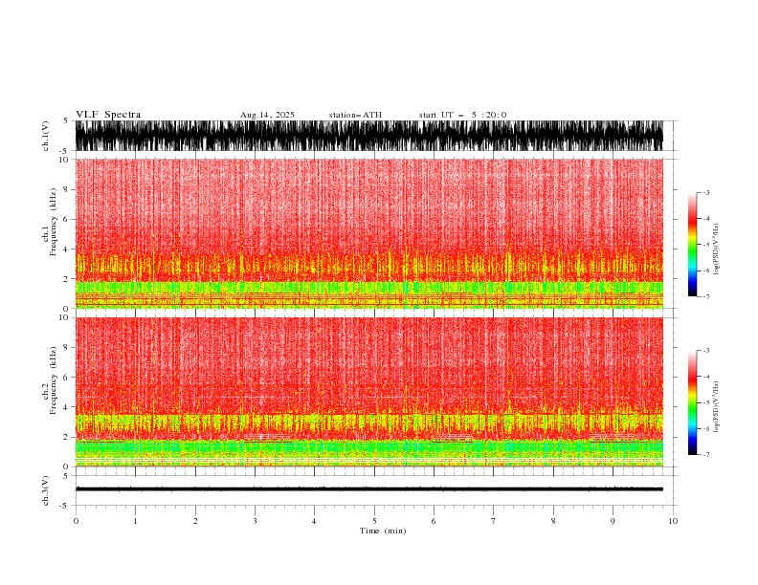This screenshot has width=758, height=585.
Task: Click the time axis tick label "10"
Action: [x=673, y=521]
